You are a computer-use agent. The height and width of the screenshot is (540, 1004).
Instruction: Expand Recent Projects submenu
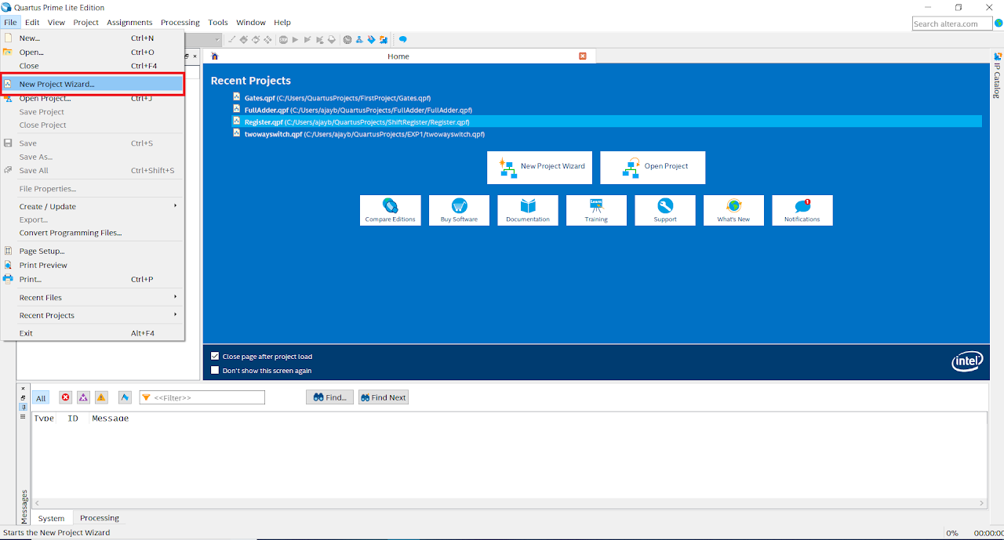click(93, 315)
